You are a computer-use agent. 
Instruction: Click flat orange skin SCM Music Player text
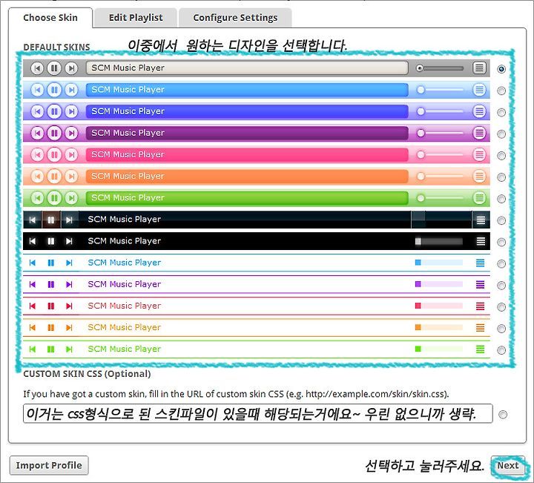pos(125,327)
